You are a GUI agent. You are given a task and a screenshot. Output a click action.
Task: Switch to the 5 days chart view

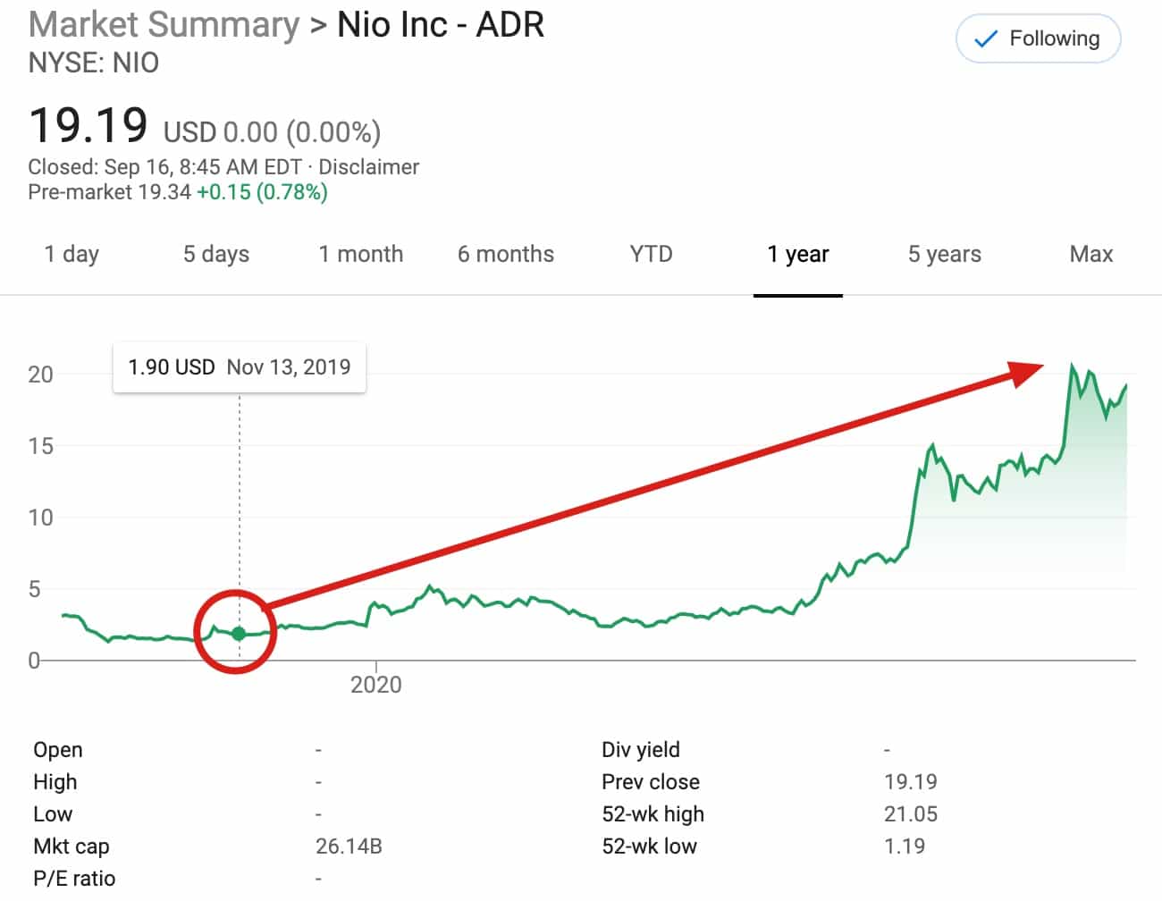coord(215,254)
